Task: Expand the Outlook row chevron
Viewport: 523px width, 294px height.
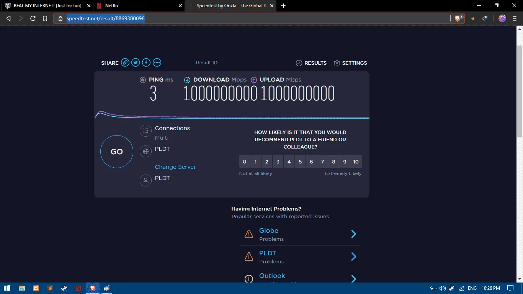Action: pyautogui.click(x=354, y=279)
